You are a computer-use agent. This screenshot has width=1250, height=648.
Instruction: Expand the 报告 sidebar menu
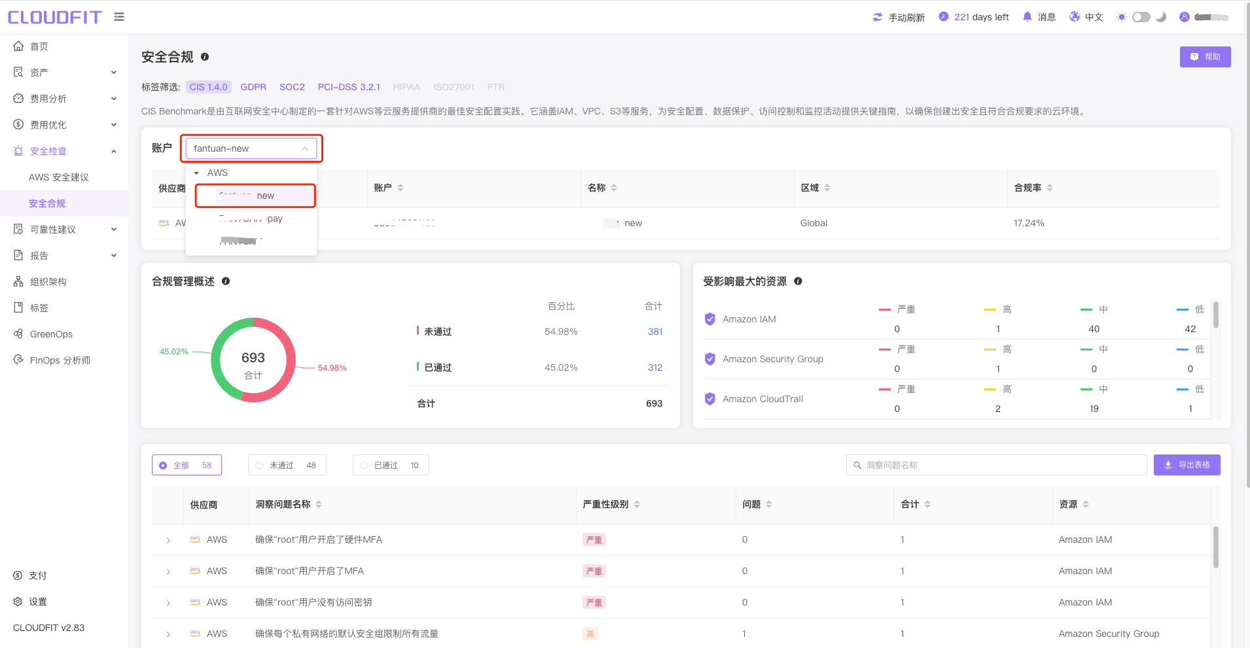(x=114, y=256)
